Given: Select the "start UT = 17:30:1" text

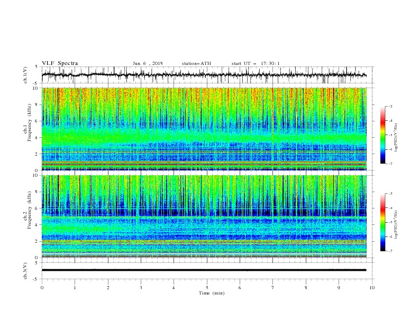Looking at the screenshot, I should tap(256, 63).
